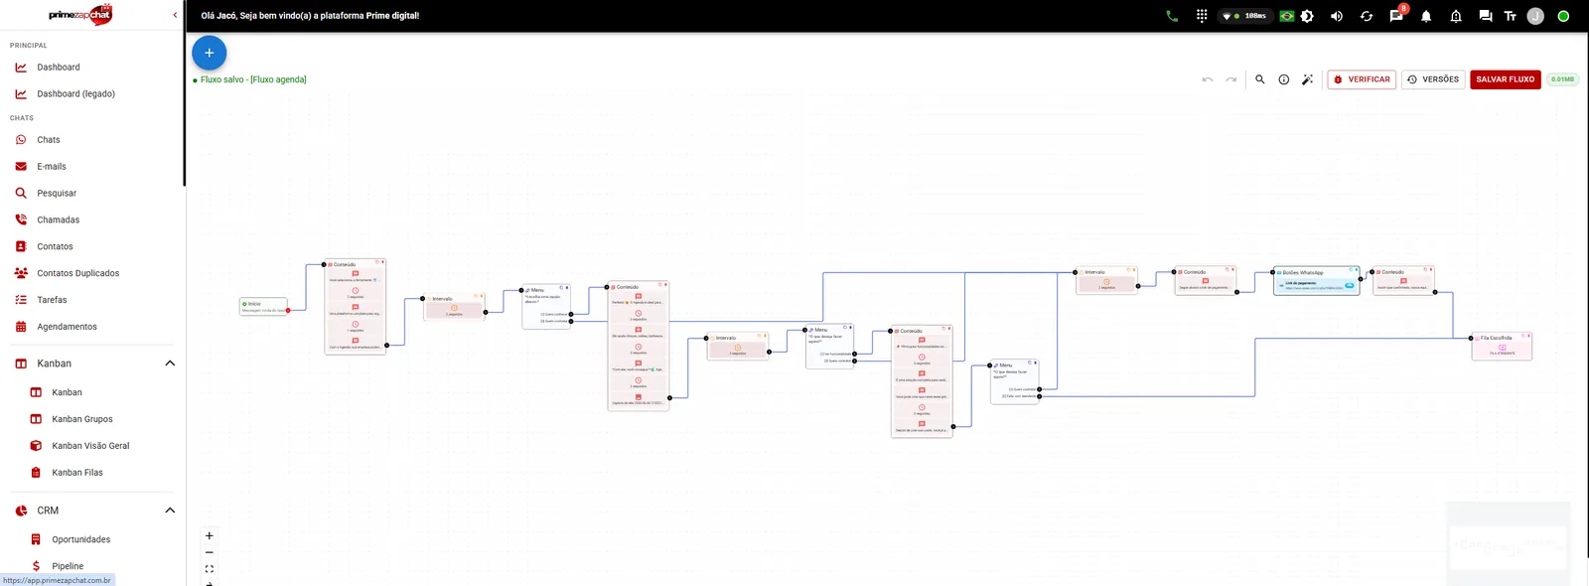Click the green phone call icon
This screenshot has width=1589, height=586.
tap(1172, 16)
